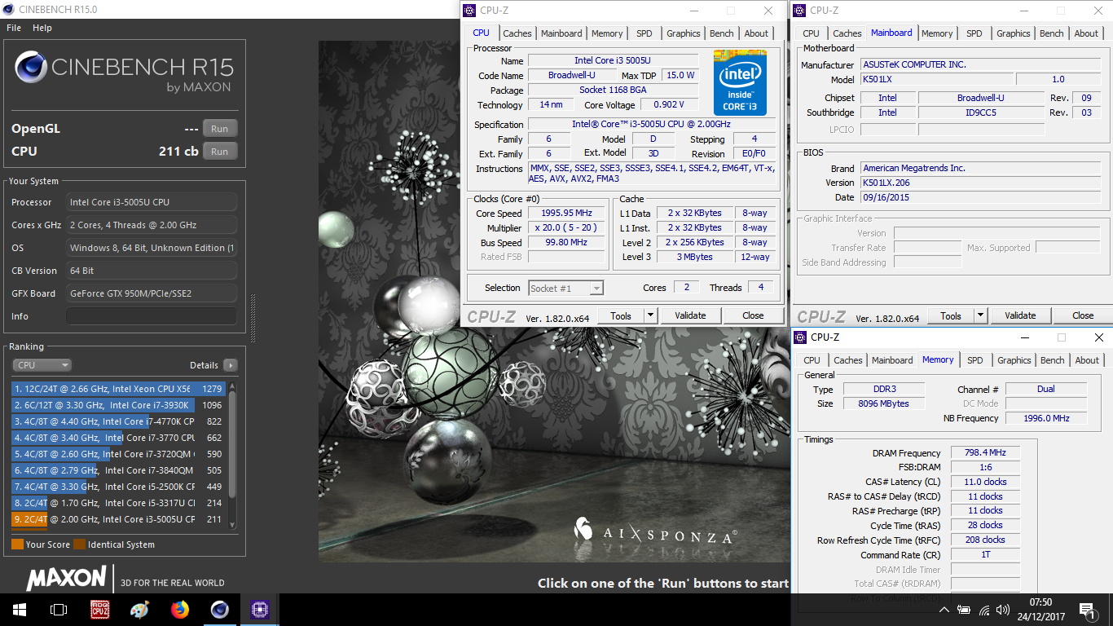This screenshot has height=626, width=1113.
Task: Expand Tools dropdown arrow in CPU window
Action: point(650,315)
